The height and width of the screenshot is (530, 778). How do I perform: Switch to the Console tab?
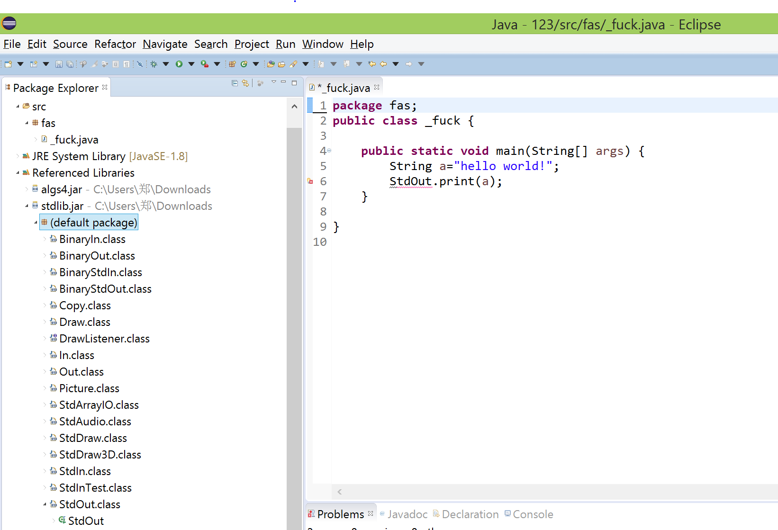[x=529, y=514]
